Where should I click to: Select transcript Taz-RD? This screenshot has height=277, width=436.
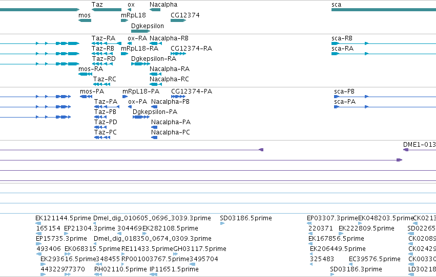pyautogui.click(x=102, y=64)
